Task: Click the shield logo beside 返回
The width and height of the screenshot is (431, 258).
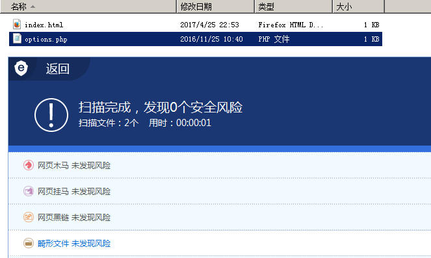Action: (x=21, y=68)
